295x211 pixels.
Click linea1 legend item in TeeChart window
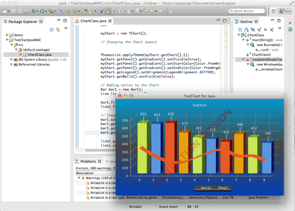click(223, 188)
